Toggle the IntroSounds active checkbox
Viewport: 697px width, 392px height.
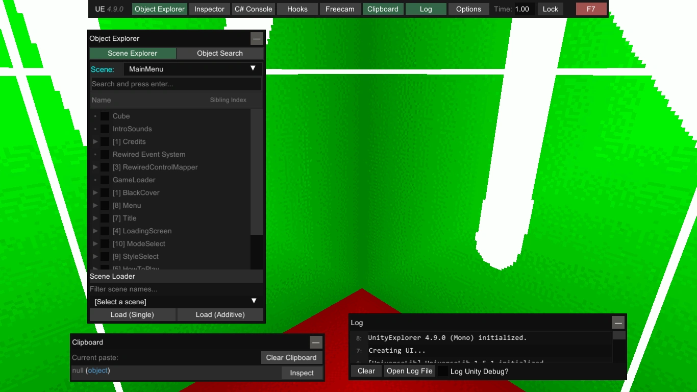point(105,129)
